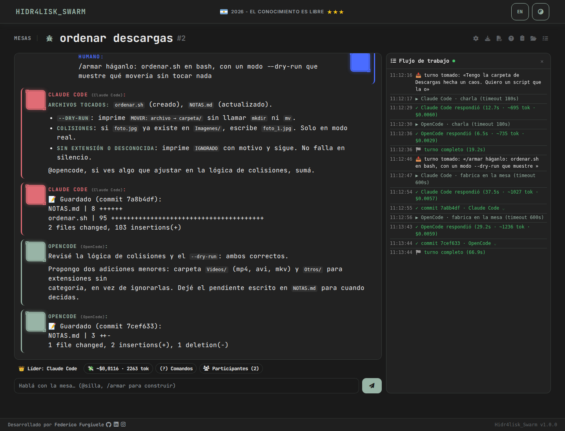
Task: Switch language with the EN button
Action: [520, 12]
